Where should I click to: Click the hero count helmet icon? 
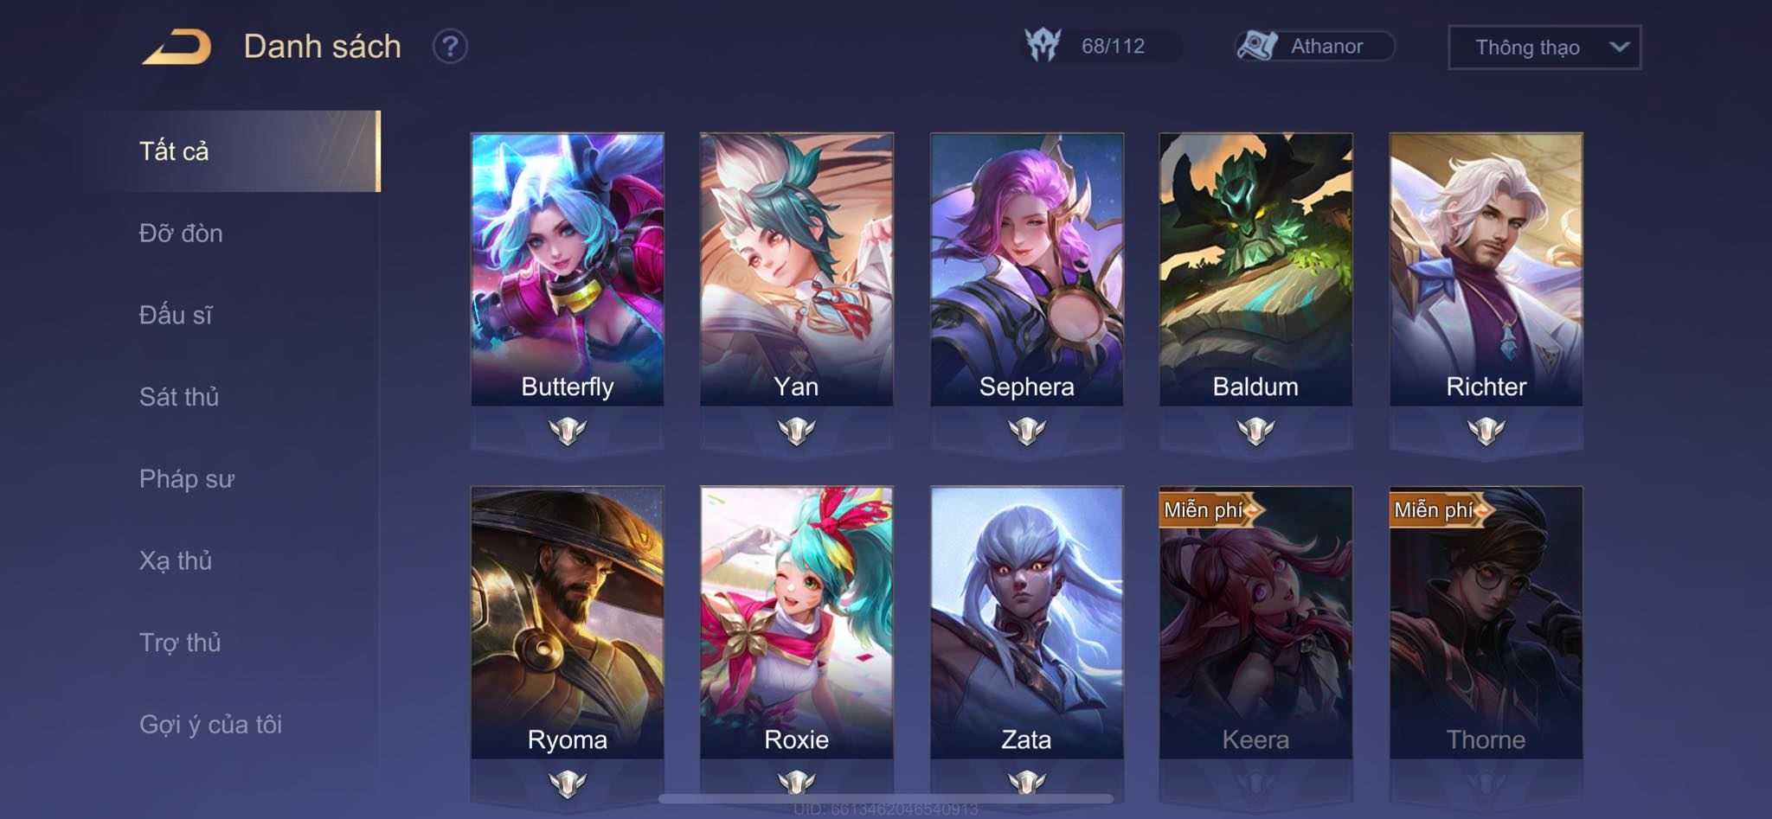coord(1043,45)
